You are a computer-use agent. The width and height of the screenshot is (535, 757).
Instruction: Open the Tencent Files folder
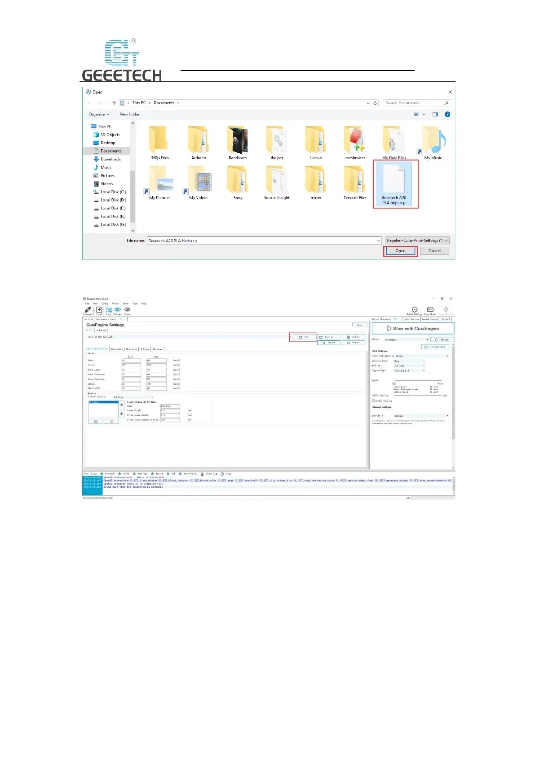pyautogui.click(x=355, y=183)
